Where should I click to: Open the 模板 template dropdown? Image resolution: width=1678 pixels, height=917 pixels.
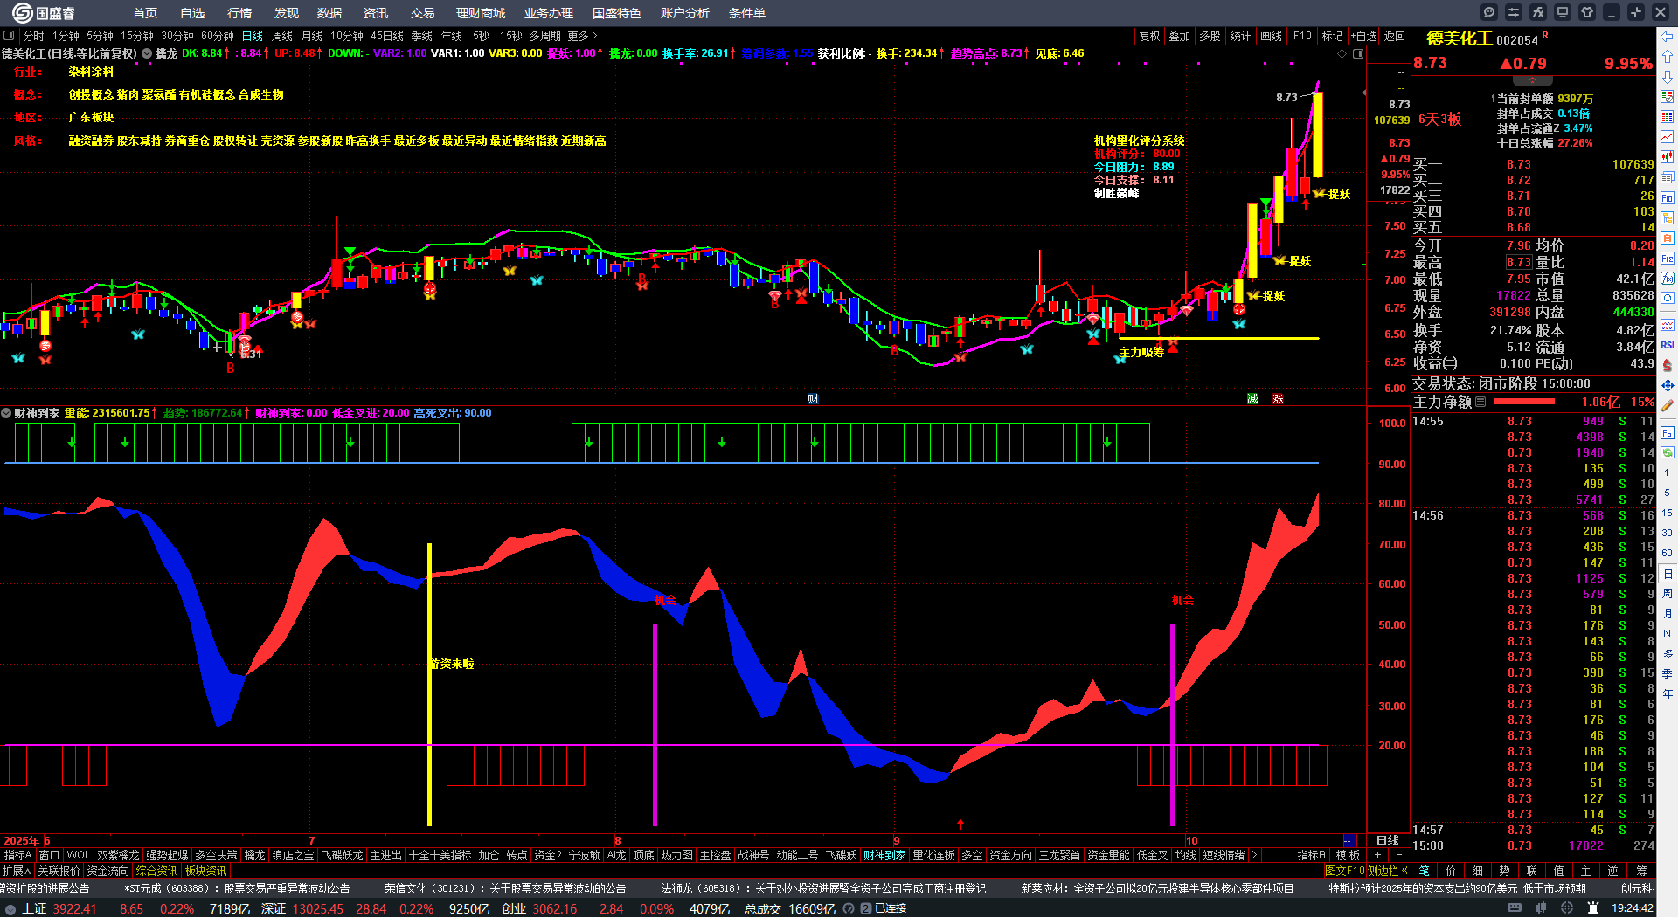[x=1348, y=855]
